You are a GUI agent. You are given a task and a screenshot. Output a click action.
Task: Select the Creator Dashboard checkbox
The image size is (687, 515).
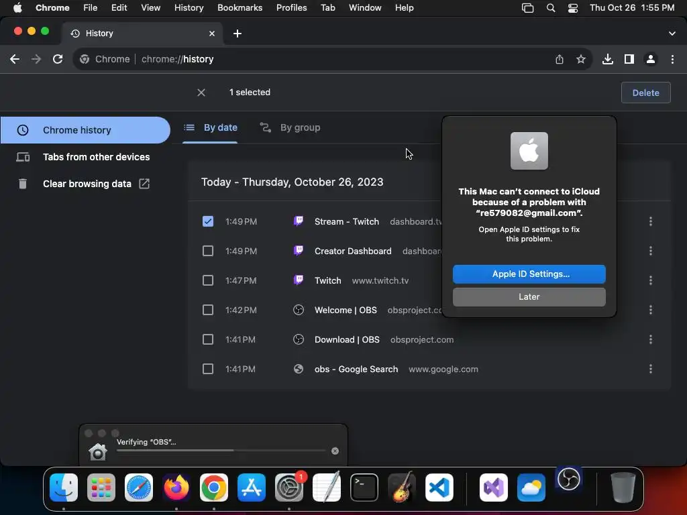point(208,251)
